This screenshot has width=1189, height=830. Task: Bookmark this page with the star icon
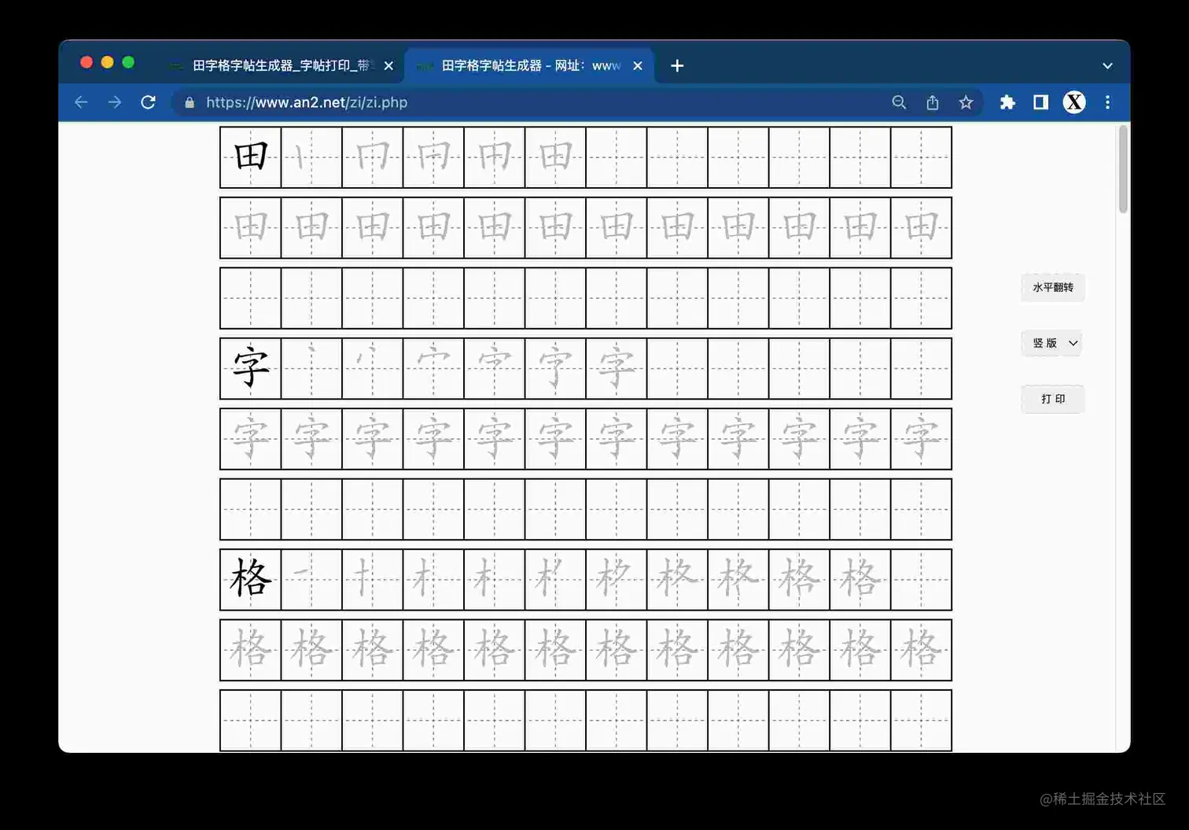(x=966, y=102)
